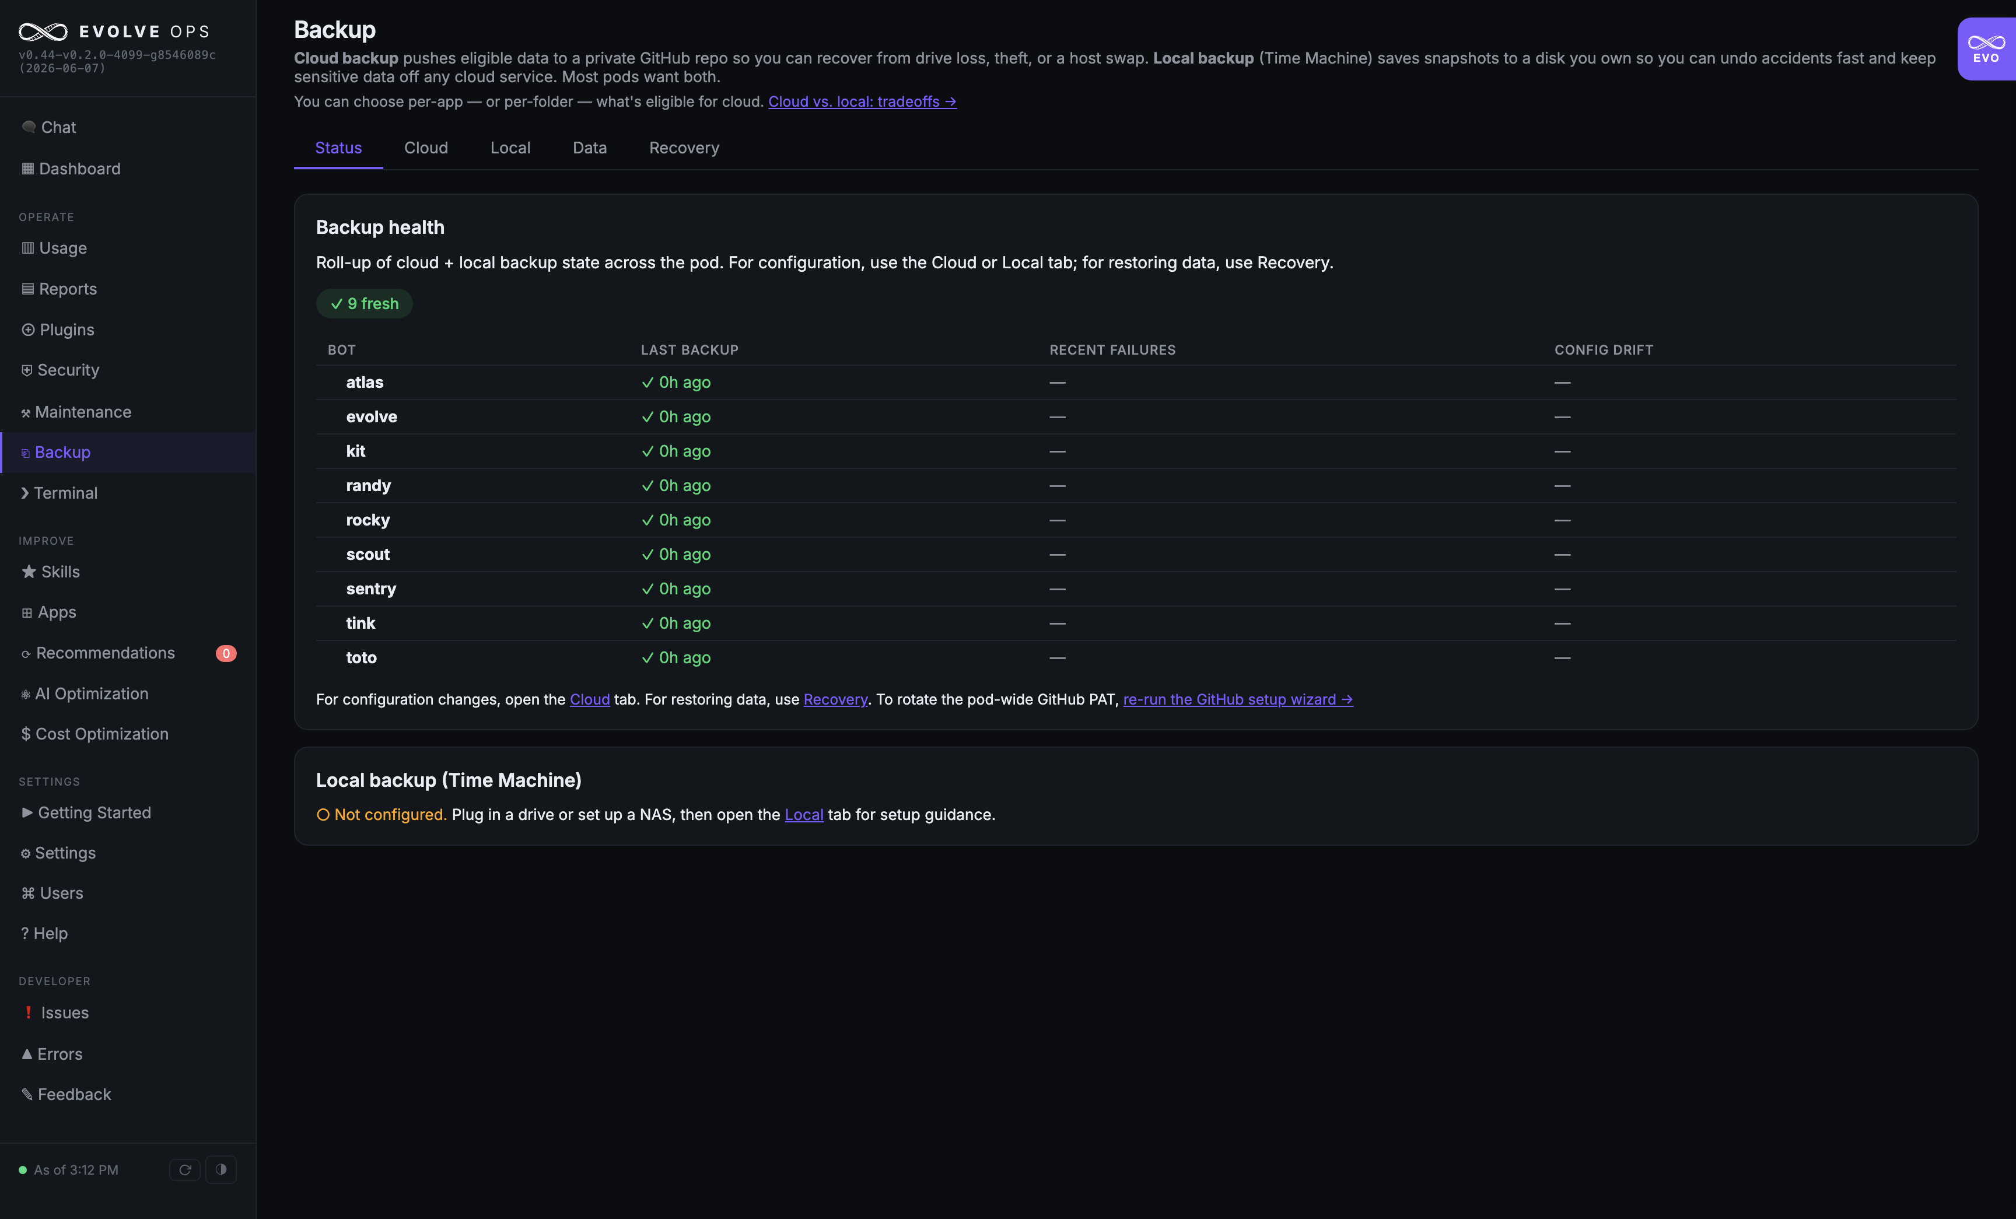Open the Dashboard sidebar item
This screenshot has width=2016, height=1219.
coord(128,169)
